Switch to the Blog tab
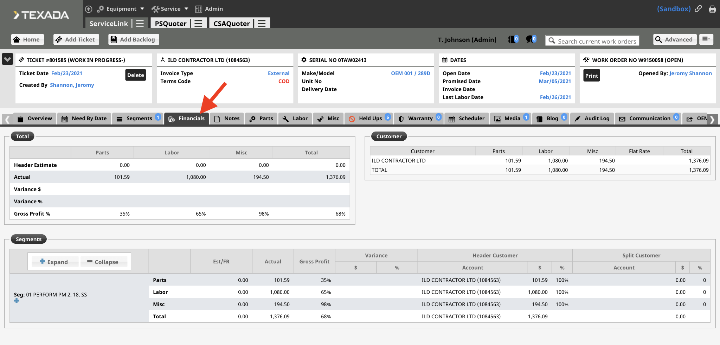Screen dimensions: 720x345 click(551, 119)
